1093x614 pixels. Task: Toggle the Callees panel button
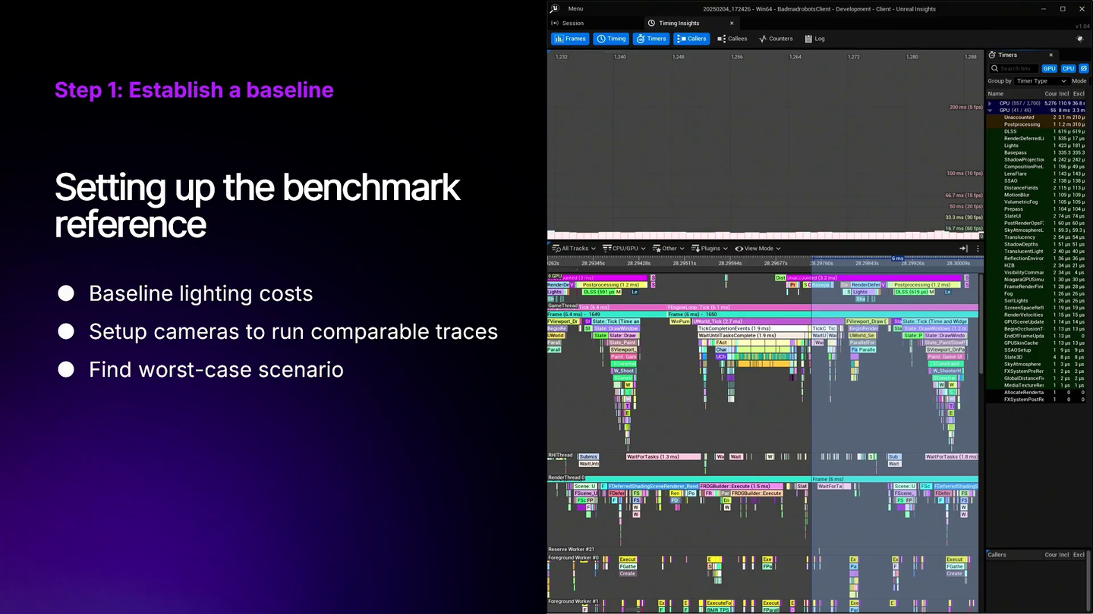[x=732, y=39]
